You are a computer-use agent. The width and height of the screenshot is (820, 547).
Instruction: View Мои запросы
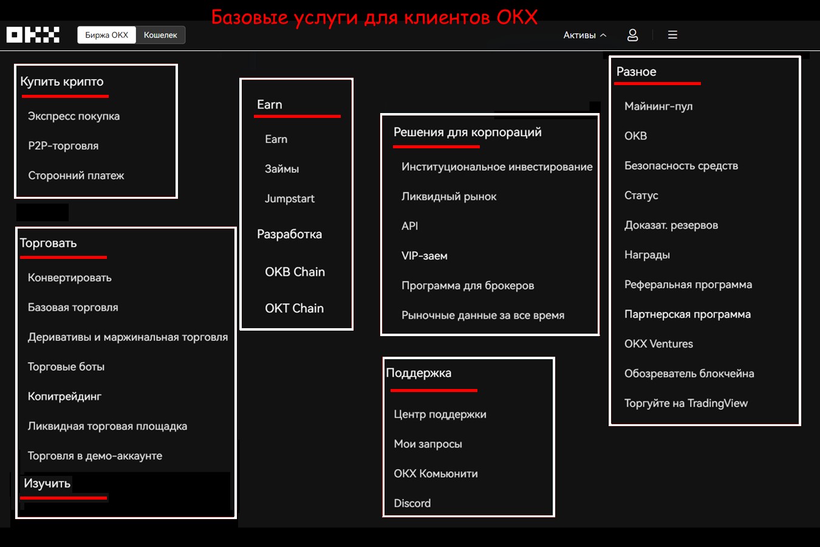pos(428,444)
